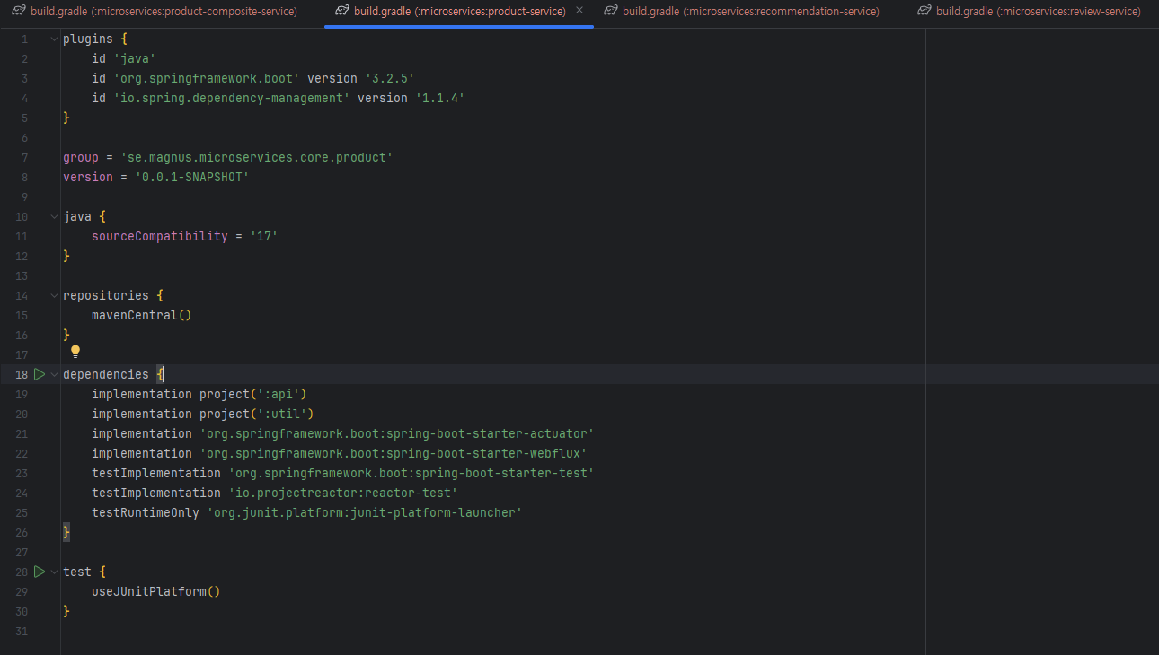The width and height of the screenshot is (1159, 655).
Task: Click useJUnitPlatform() call
Action: tap(156, 592)
